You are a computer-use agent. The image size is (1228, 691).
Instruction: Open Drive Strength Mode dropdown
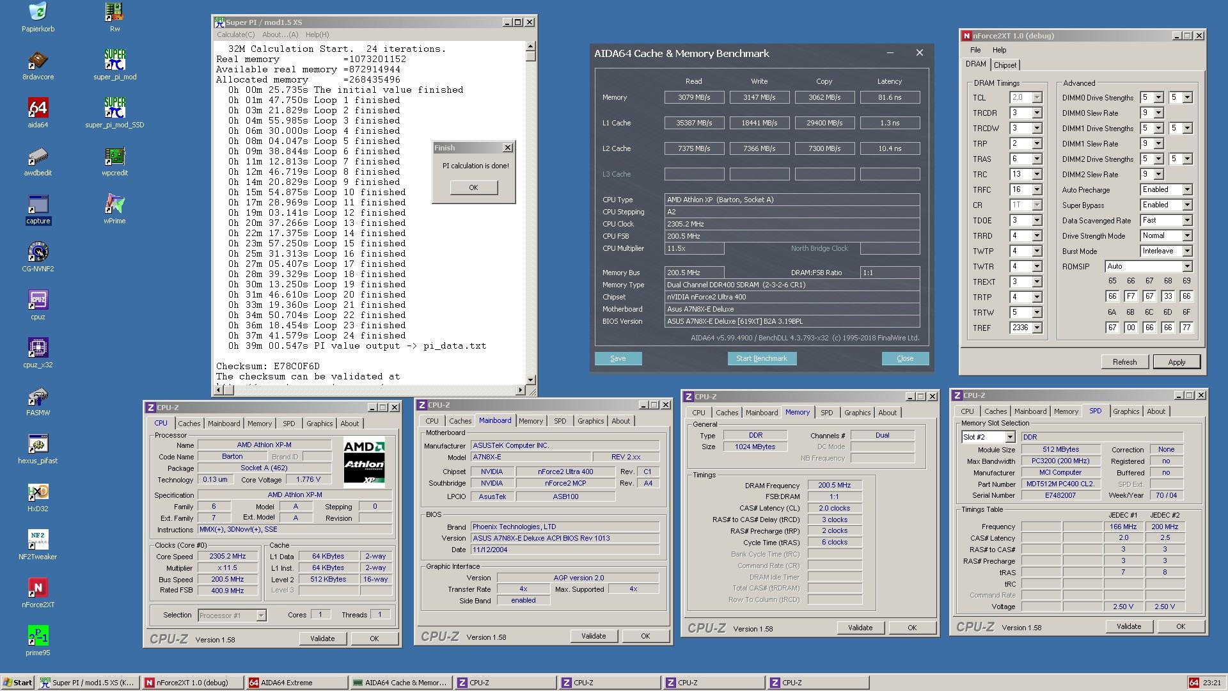click(x=1187, y=236)
